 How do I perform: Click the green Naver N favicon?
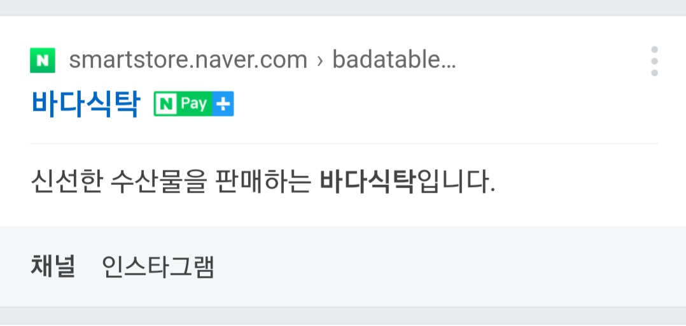pos(43,60)
